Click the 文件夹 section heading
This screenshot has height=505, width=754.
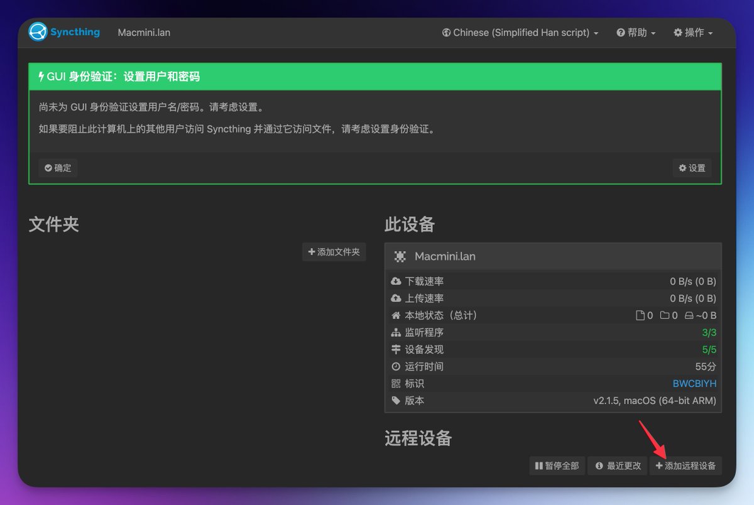click(54, 224)
